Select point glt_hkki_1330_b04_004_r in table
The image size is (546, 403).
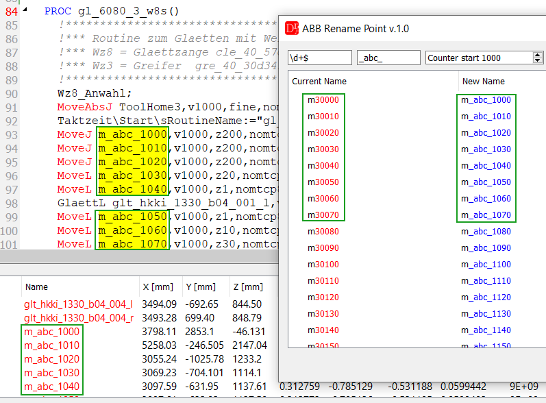[79, 318]
